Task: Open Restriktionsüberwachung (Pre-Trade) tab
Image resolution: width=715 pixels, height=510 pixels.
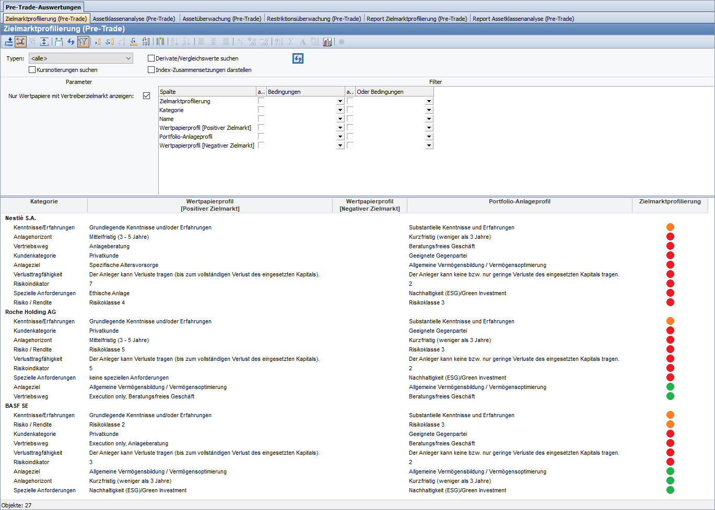Action: point(313,19)
